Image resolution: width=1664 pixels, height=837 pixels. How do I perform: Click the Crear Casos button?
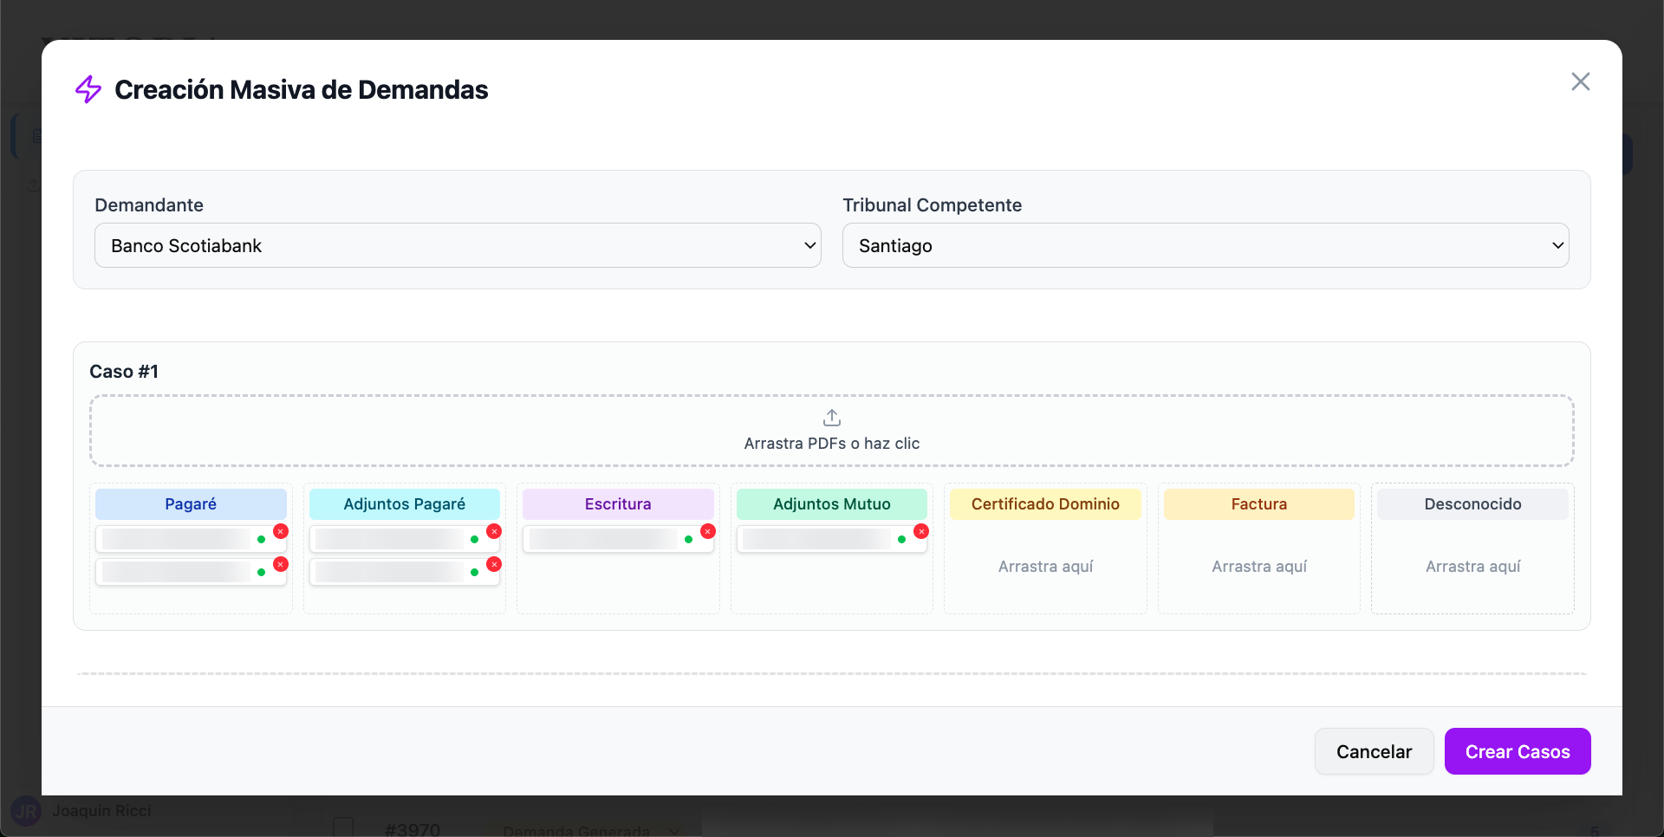tap(1517, 751)
